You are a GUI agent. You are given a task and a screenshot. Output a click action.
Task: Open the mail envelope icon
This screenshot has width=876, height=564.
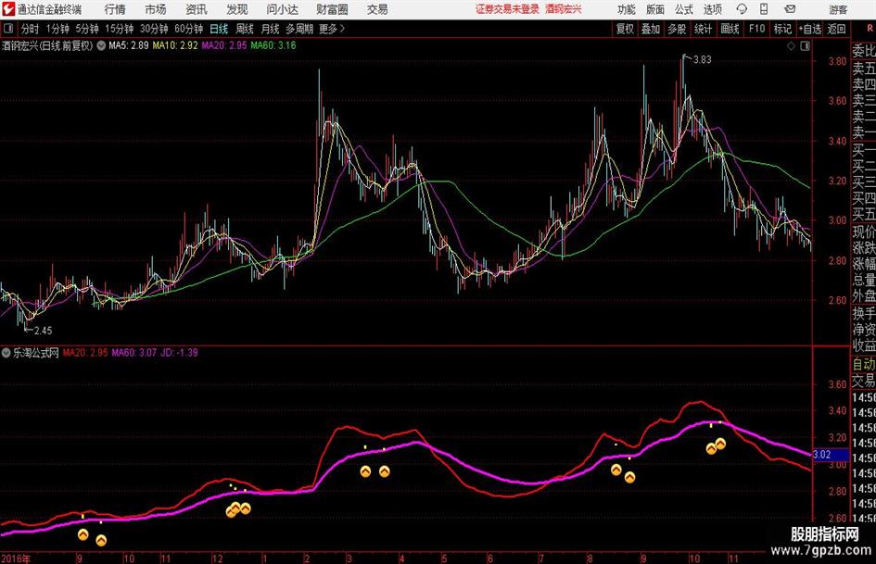pyautogui.click(x=790, y=9)
